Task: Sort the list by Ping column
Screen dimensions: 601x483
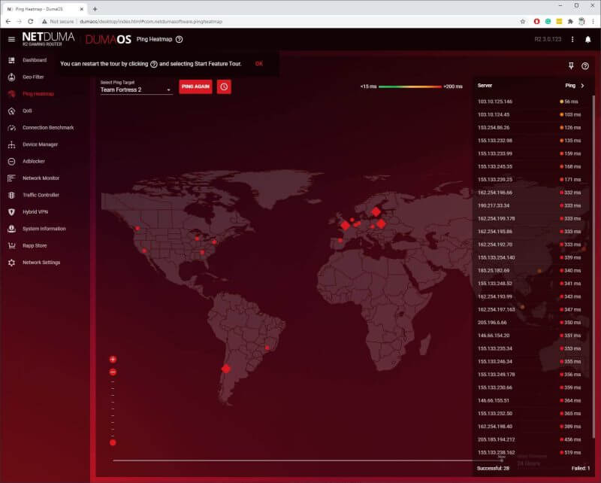Action: tap(570, 86)
